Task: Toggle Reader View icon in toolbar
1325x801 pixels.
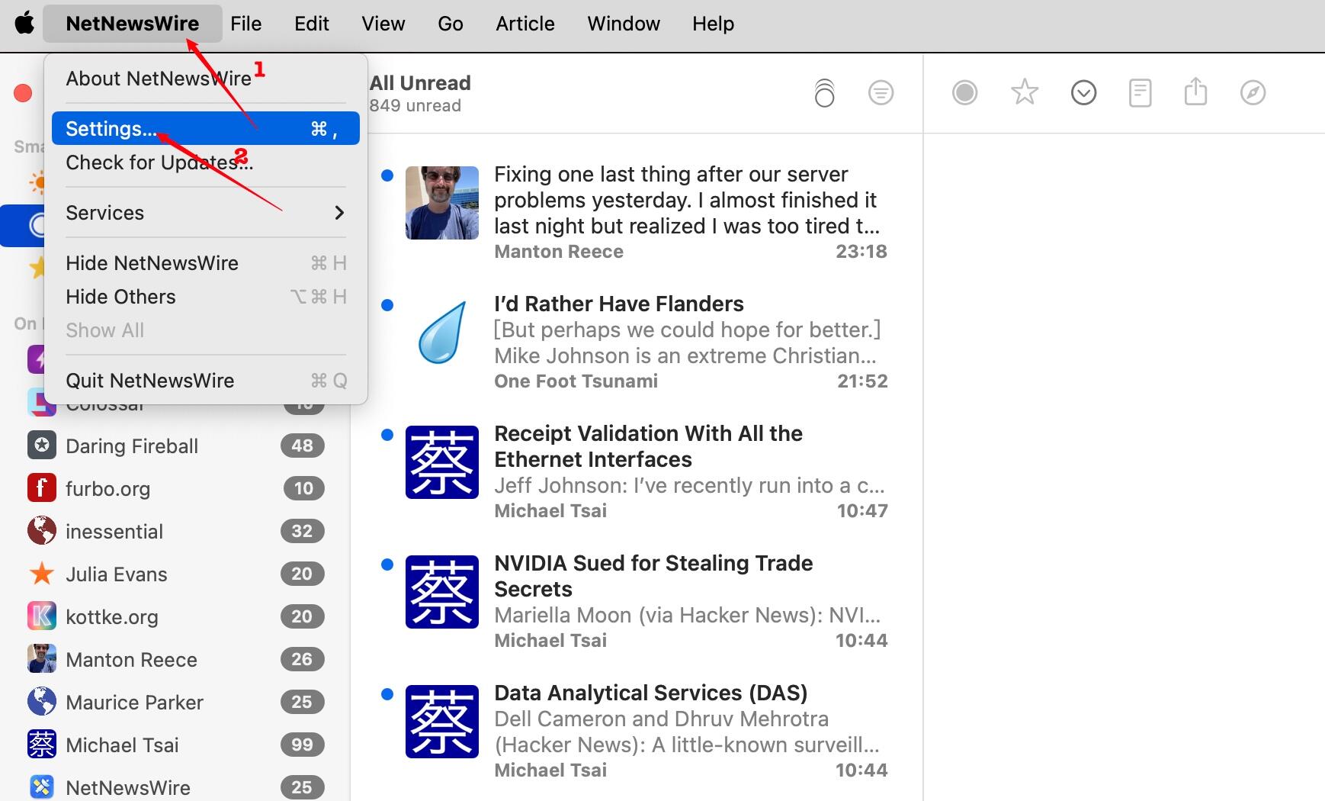Action: (x=1140, y=93)
